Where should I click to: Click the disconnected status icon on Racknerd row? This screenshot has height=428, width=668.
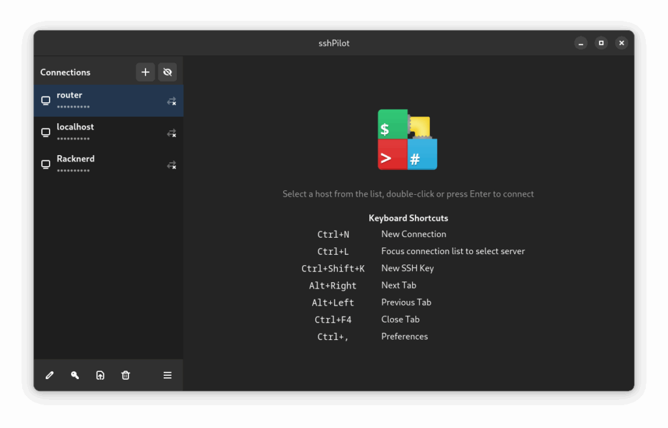pos(172,165)
